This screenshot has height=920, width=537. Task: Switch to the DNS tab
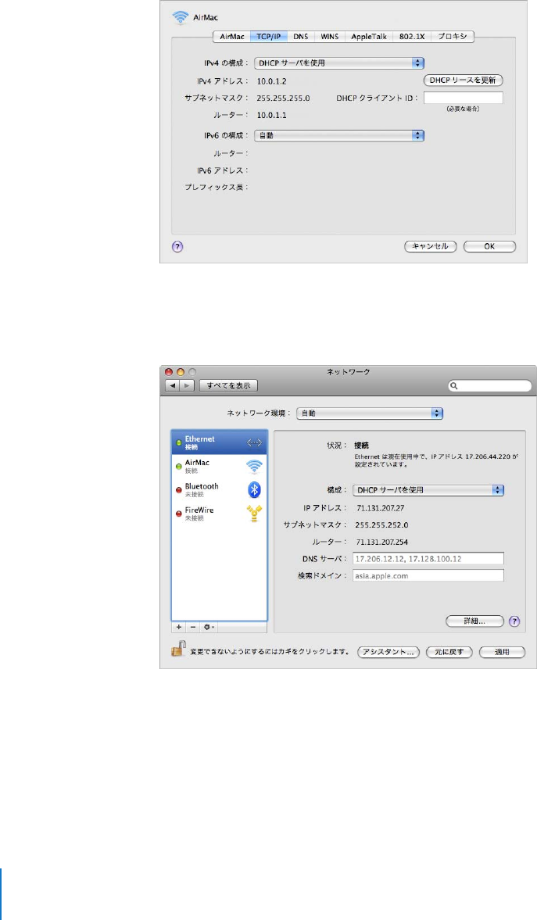[300, 37]
